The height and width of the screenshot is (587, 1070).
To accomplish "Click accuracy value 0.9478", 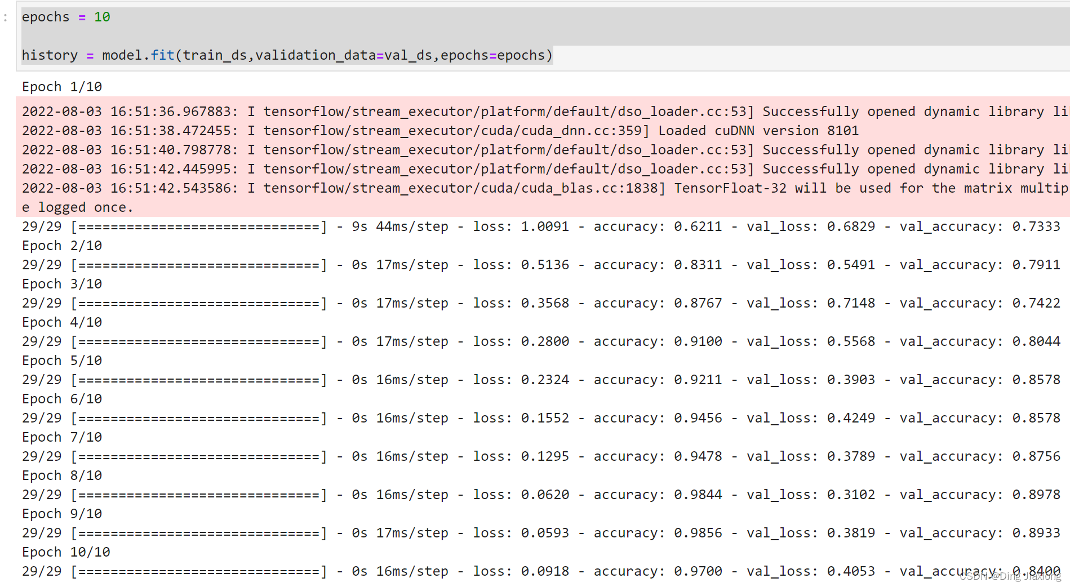I will tap(698, 456).
